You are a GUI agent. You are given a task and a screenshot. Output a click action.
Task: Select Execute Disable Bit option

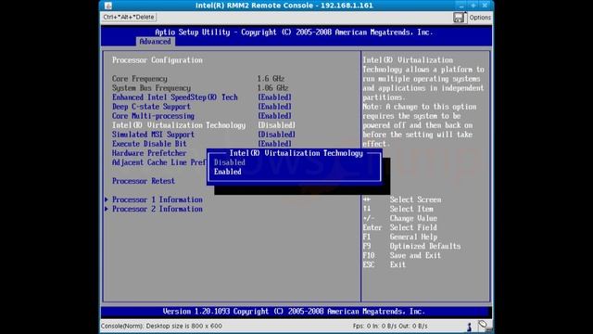(x=149, y=144)
